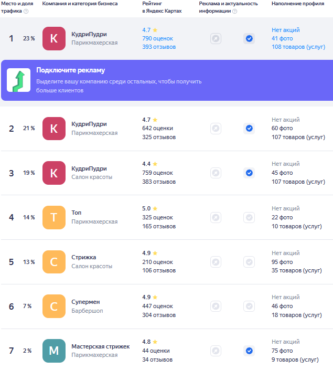Open the "108 товаров (услуг)" link
This screenshot has height=370, width=333.
[x=298, y=47]
